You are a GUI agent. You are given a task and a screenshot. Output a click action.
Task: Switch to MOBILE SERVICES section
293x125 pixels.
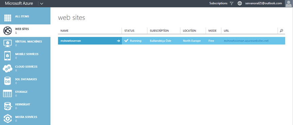coord(27,54)
